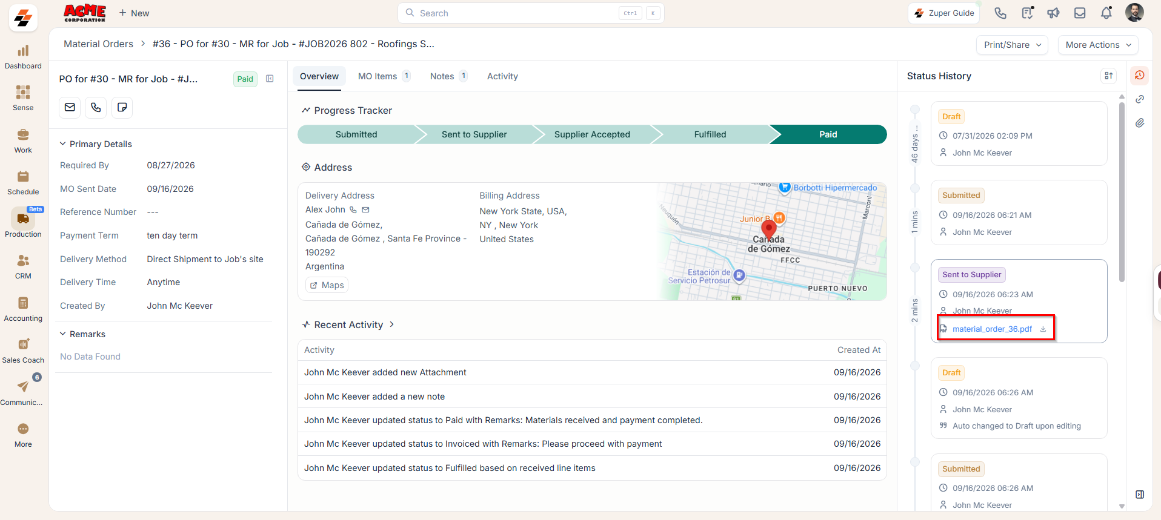The width and height of the screenshot is (1161, 520).
Task: Open material_order_36.pdf attachment link
Action: [x=992, y=329]
